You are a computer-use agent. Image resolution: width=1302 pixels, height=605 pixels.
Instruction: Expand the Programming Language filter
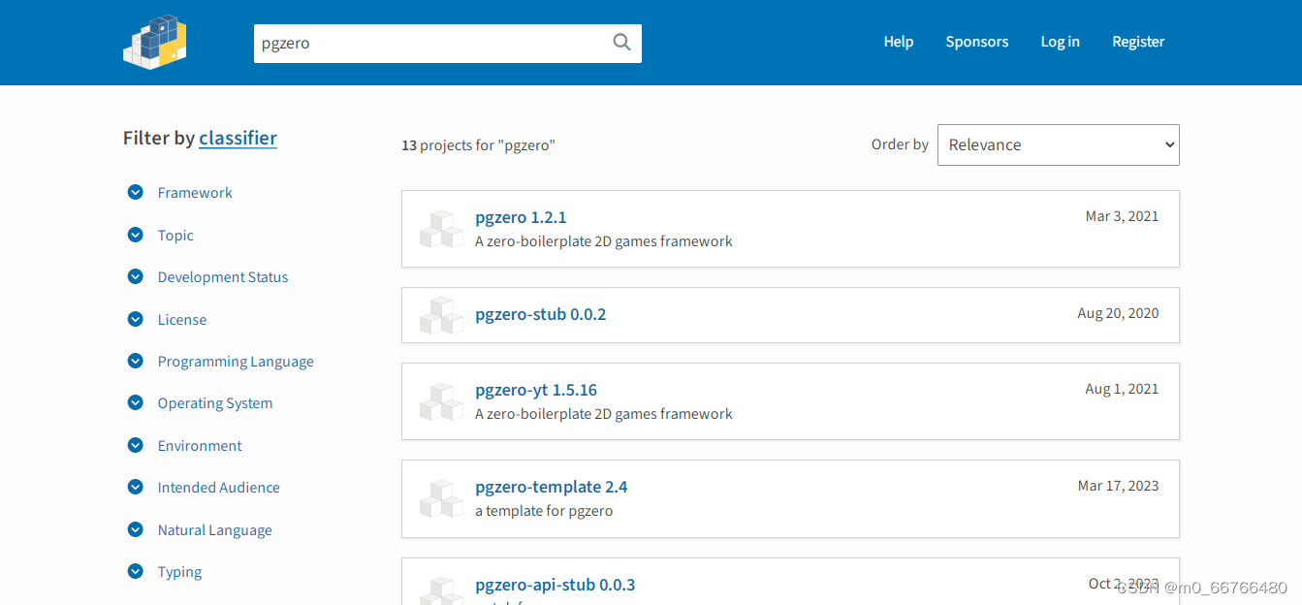[x=135, y=361]
